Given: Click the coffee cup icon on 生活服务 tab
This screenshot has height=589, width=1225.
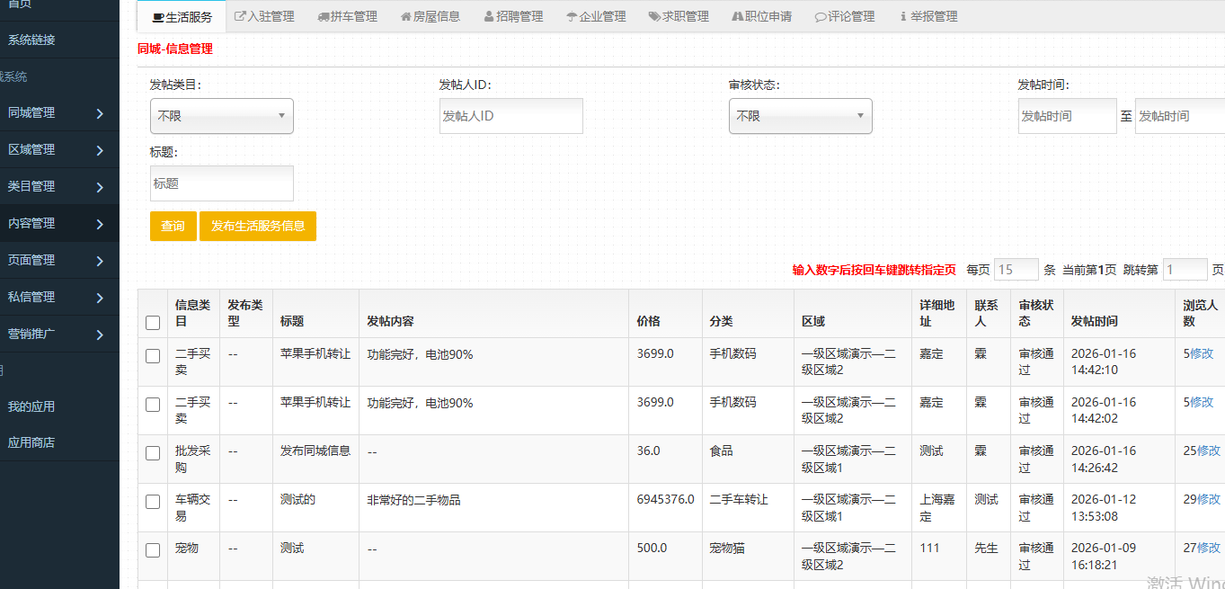Looking at the screenshot, I should (x=158, y=17).
